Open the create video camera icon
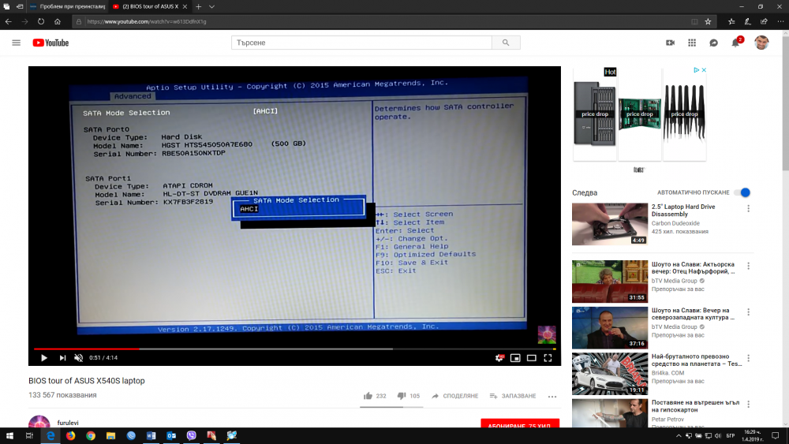The image size is (789, 444). tap(670, 43)
